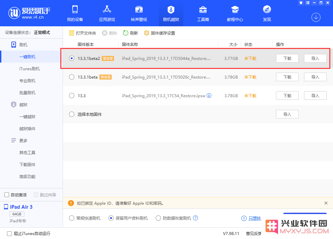Open the 只想抹 link
Screen dimensions: 333x239
(255, 218)
